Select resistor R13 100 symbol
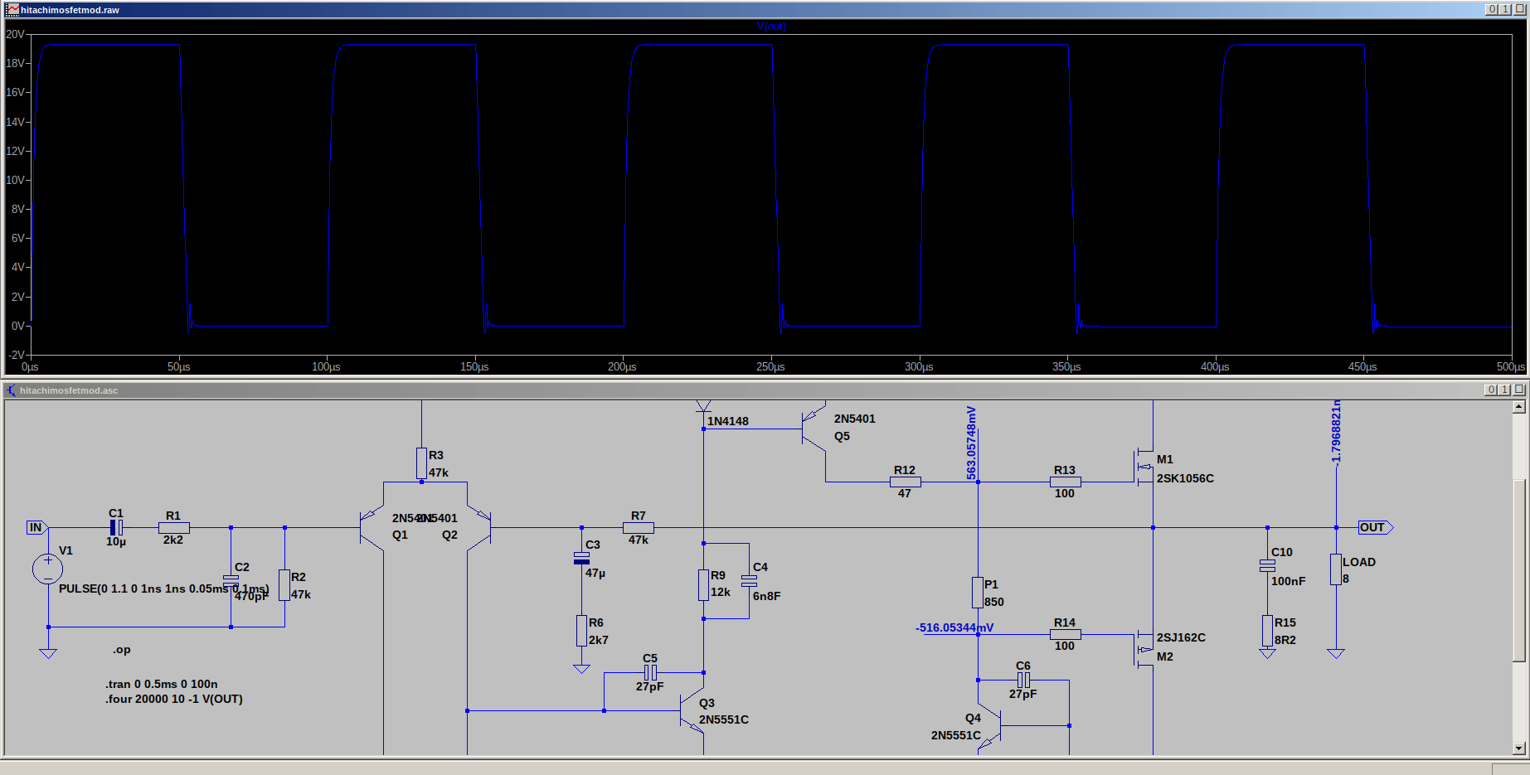 pyautogui.click(x=1065, y=482)
